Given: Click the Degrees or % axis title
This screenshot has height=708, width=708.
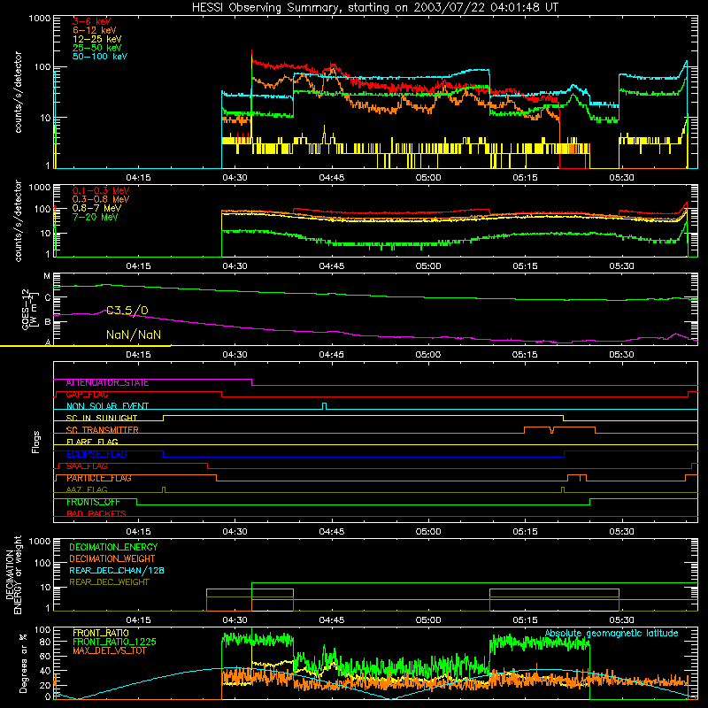Looking at the screenshot, I should 23,663.
